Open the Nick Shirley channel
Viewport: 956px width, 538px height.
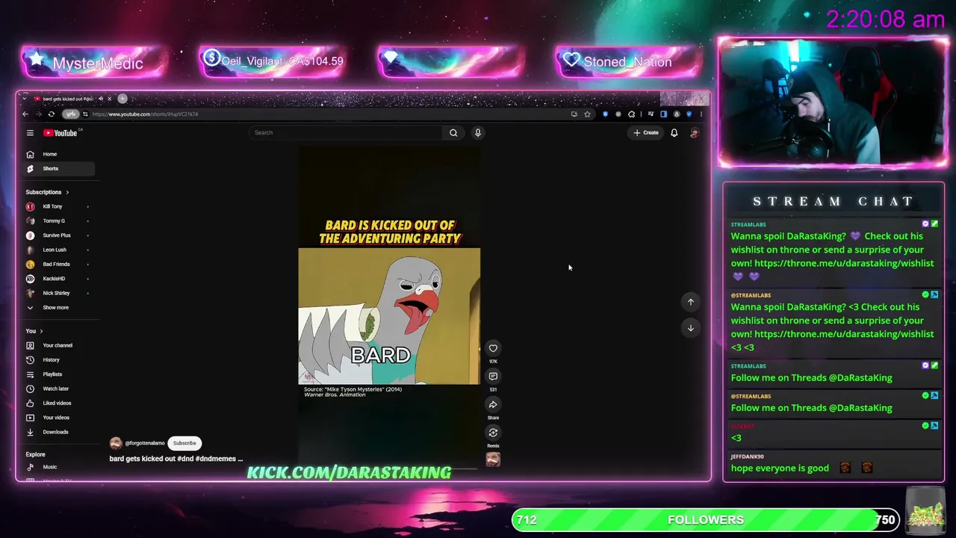point(60,293)
